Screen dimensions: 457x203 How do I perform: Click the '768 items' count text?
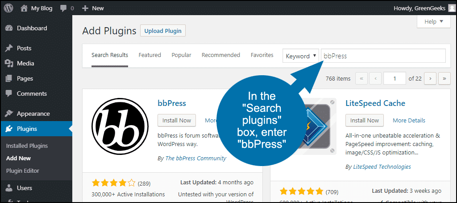(x=338, y=78)
